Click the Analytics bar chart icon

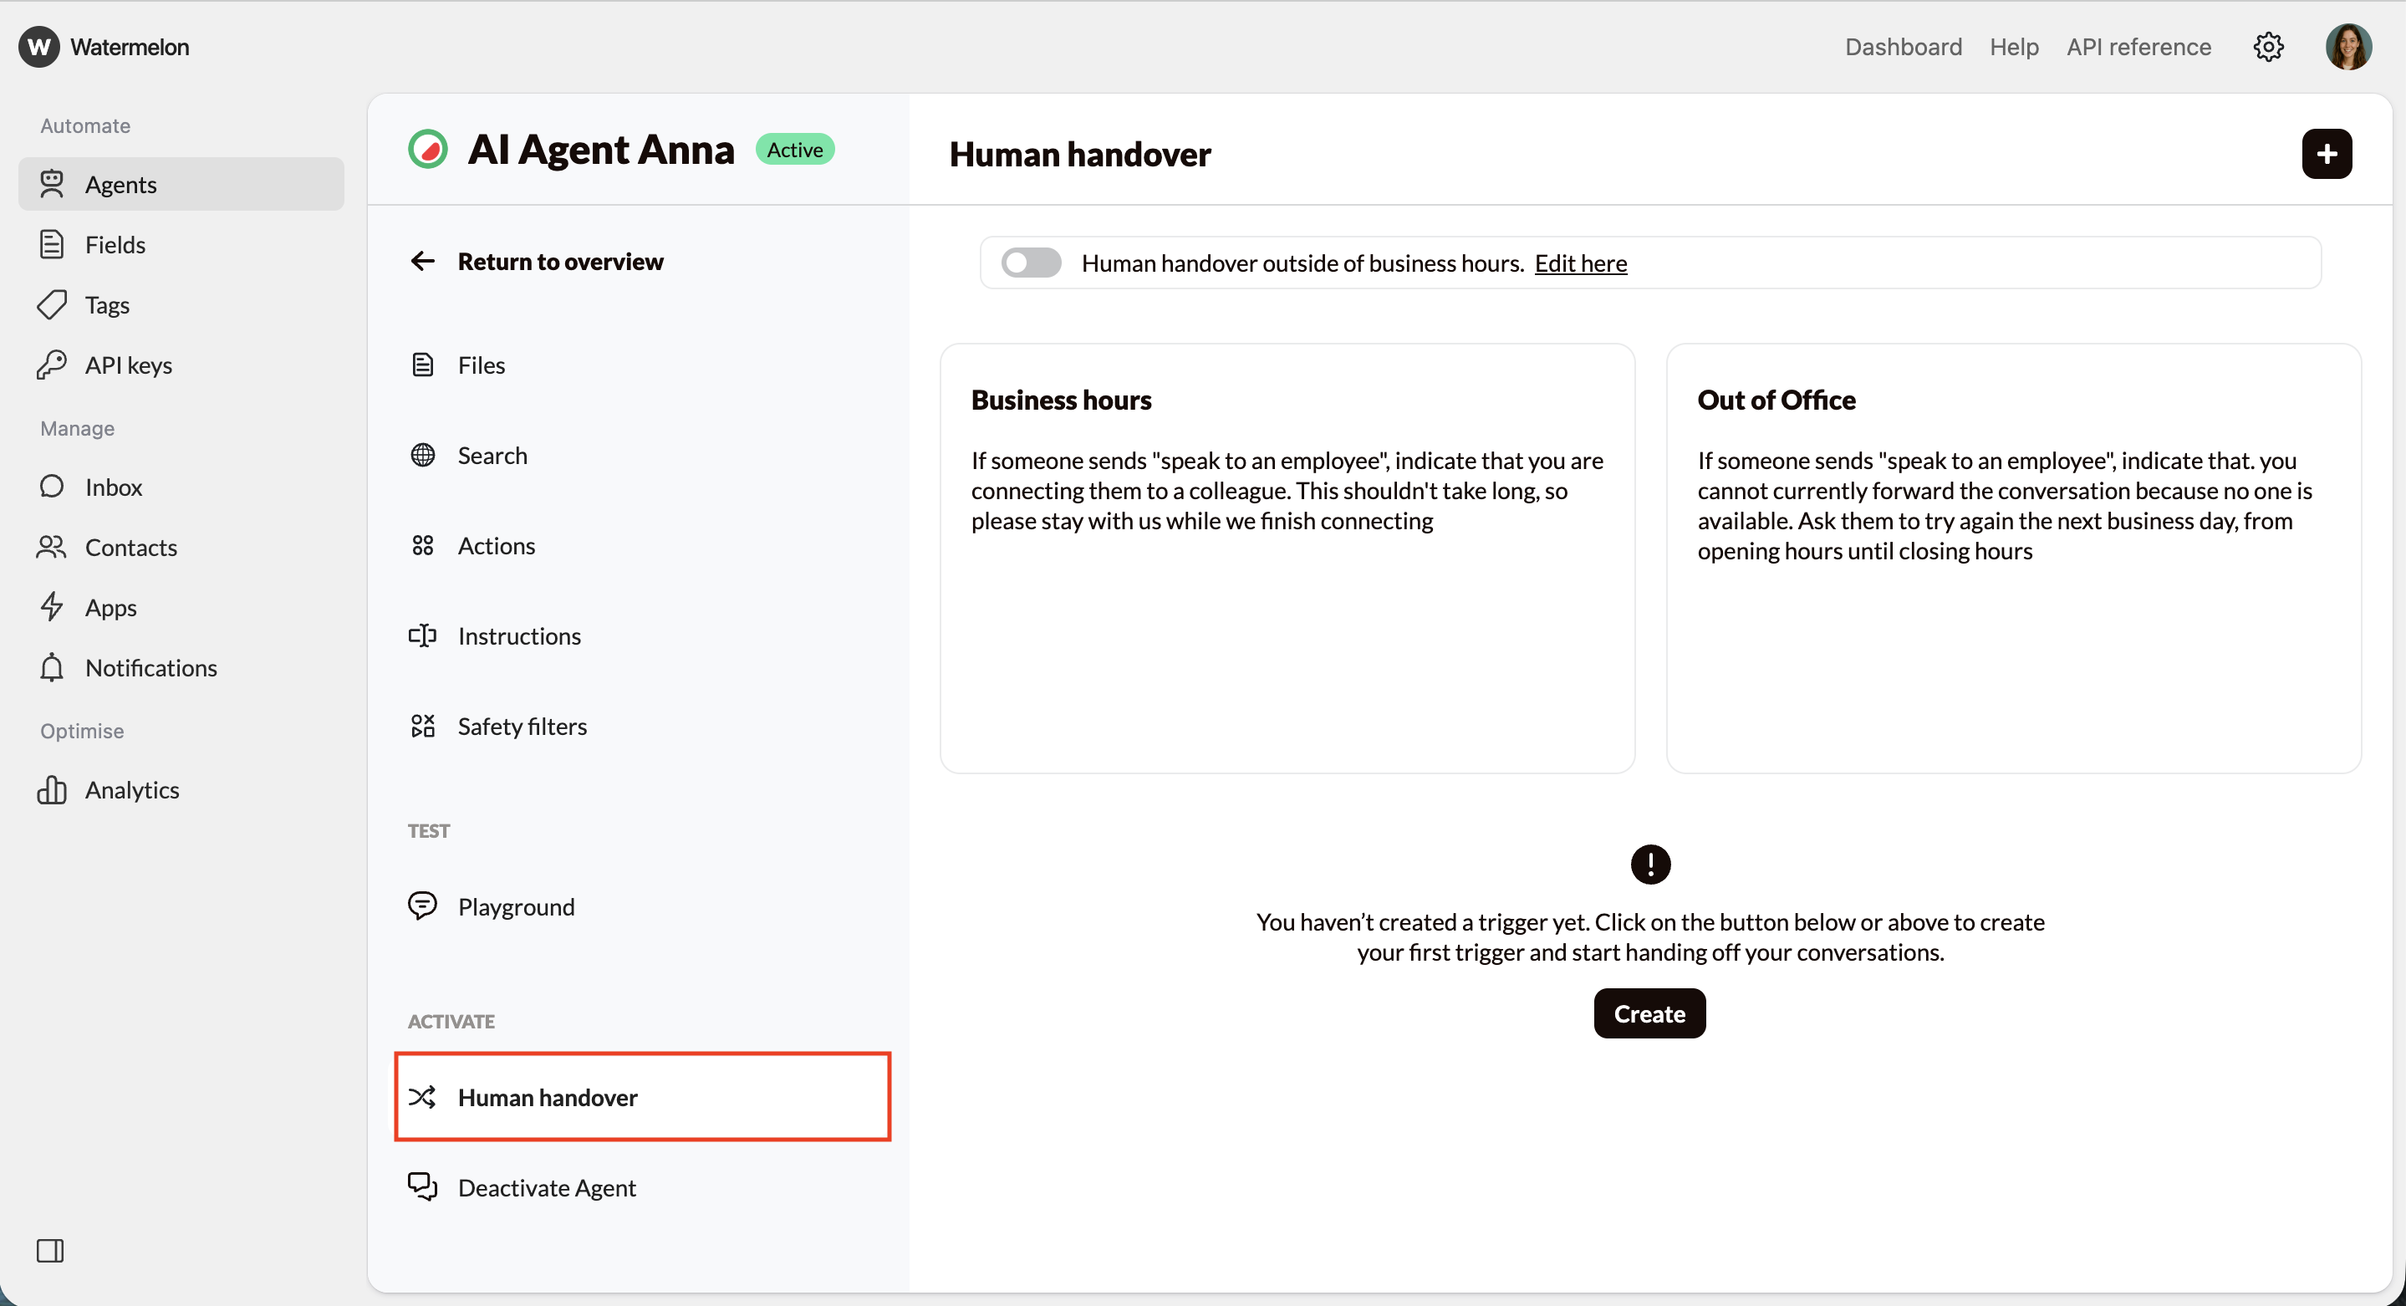coord(53,789)
